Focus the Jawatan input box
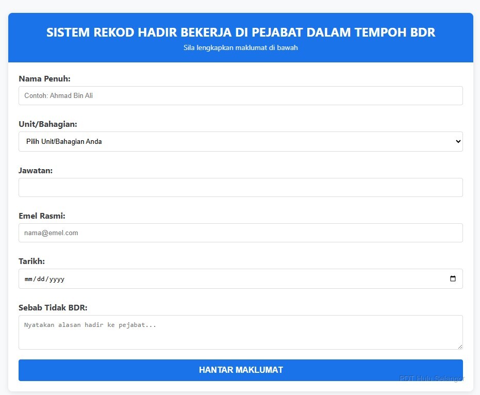The height and width of the screenshot is (395, 480). pos(240,187)
